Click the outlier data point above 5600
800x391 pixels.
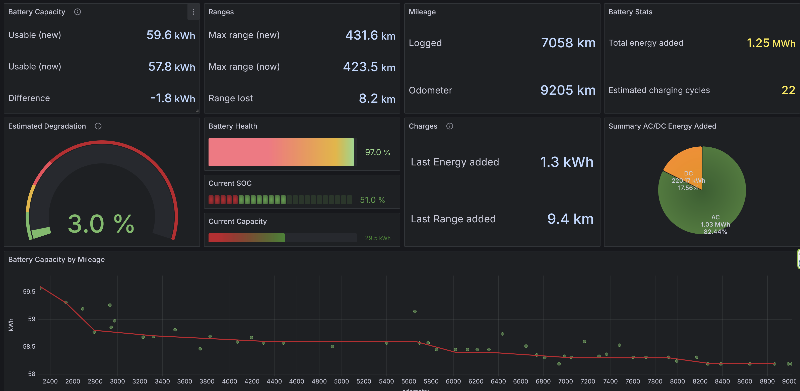(415, 311)
